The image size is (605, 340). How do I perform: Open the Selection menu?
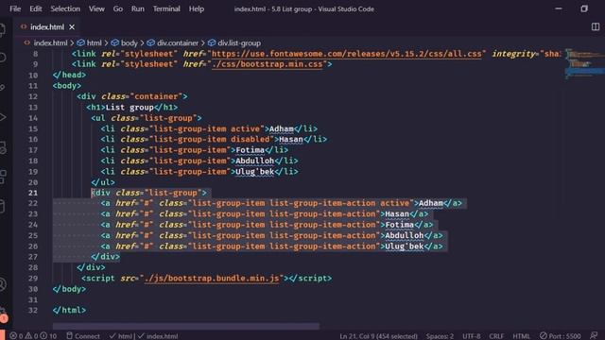(65, 8)
